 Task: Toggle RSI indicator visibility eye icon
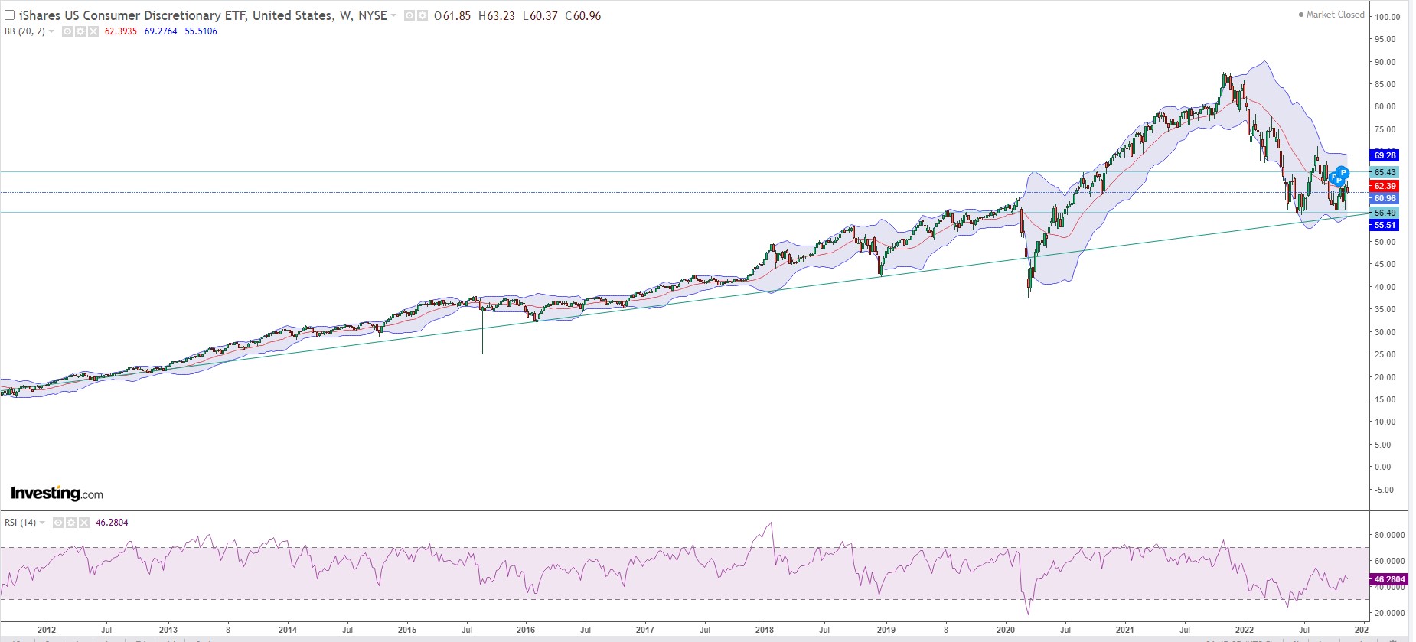click(x=58, y=523)
